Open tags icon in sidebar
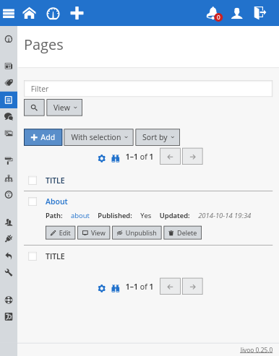Image resolution: width=279 pixels, height=356 pixels. [x=9, y=83]
